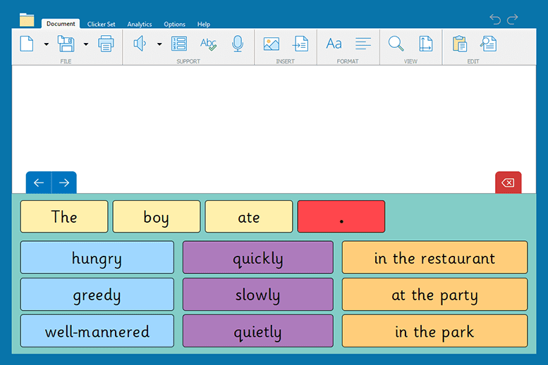Create a new document with page icon
The height and width of the screenshot is (365, 548).
click(27, 44)
